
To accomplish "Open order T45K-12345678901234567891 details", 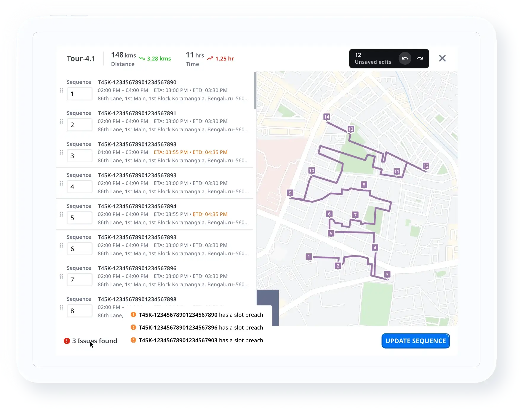I will 137,113.
